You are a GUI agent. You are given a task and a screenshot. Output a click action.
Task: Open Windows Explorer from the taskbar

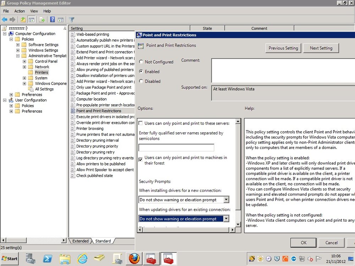pyautogui.click(x=65, y=259)
